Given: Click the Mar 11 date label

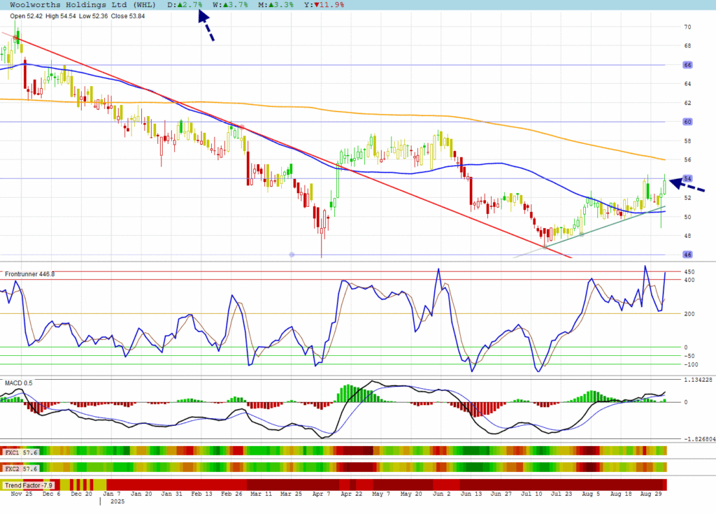Looking at the screenshot, I should click(x=262, y=494).
